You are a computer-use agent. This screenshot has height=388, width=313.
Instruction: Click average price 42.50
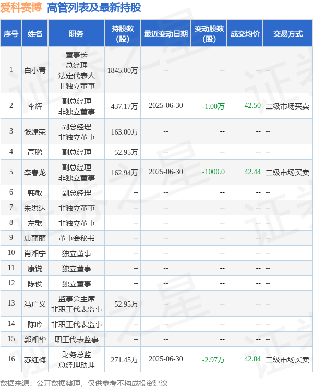[252, 106]
